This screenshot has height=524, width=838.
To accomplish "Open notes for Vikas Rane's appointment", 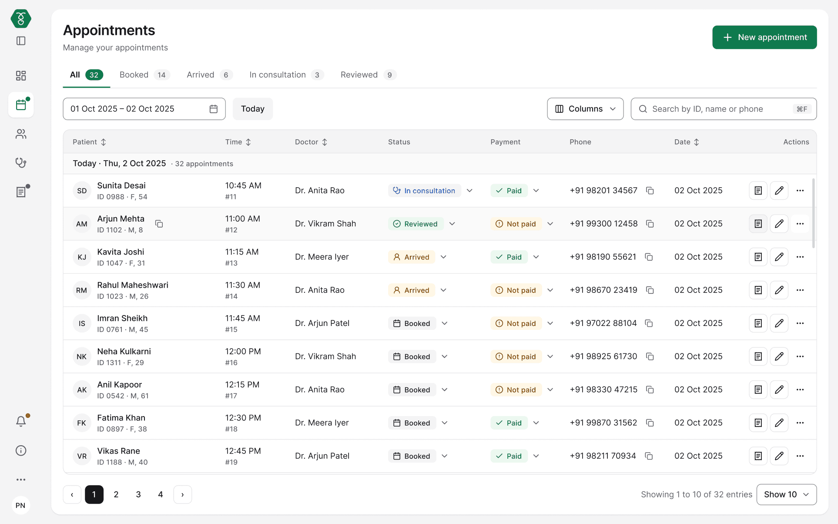I will [758, 456].
